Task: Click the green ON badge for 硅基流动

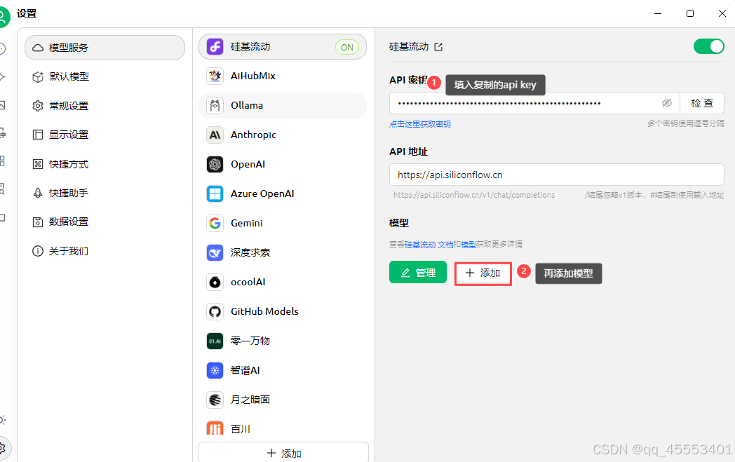Action: point(347,48)
